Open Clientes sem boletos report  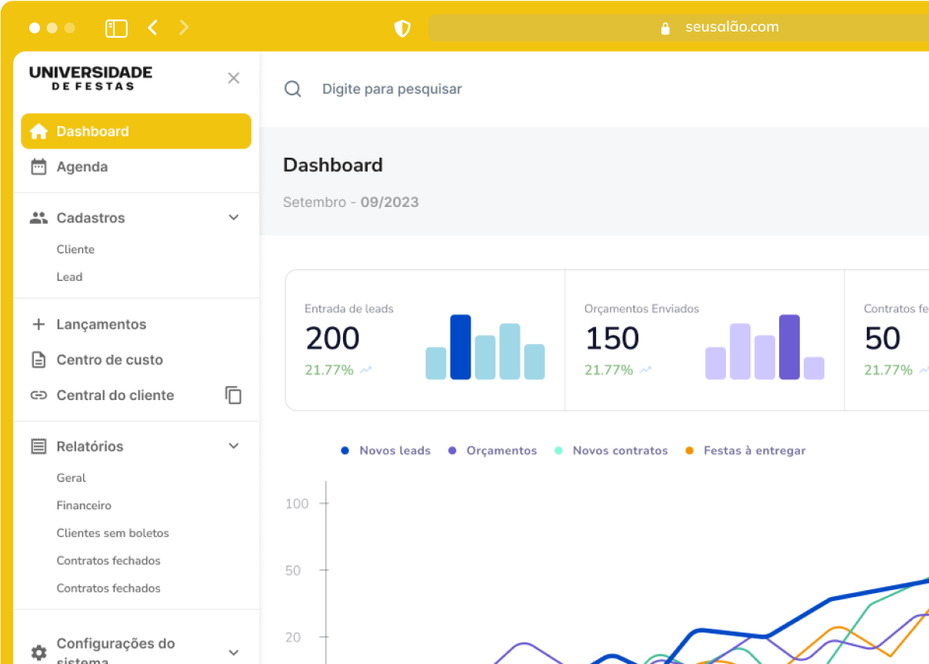pos(112,533)
